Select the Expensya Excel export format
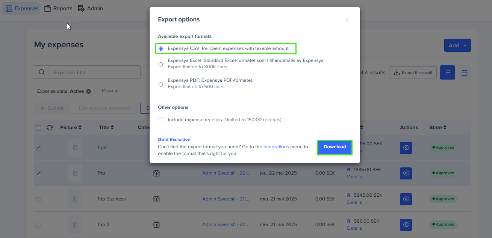This screenshot has height=238, width=492. [161, 65]
